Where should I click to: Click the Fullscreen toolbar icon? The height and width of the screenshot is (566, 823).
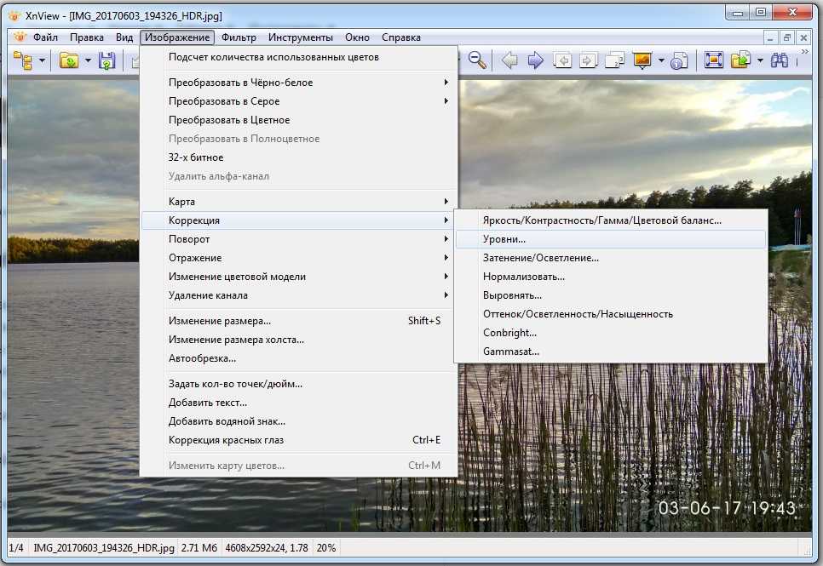tap(713, 60)
